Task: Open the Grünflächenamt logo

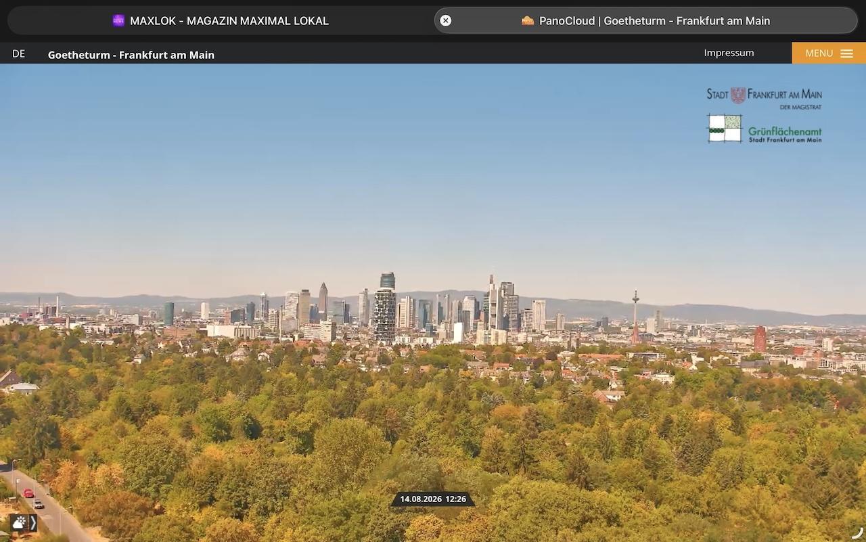Action: (765, 129)
